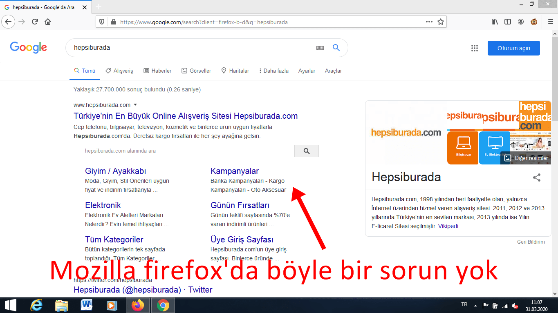Open the Firefox account icon

[521, 22]
